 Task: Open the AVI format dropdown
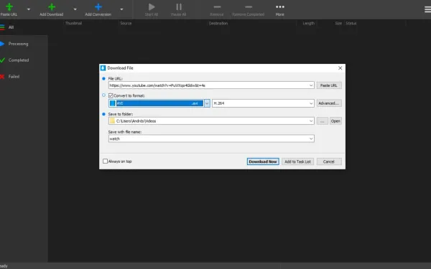click(x=207, y=103)
